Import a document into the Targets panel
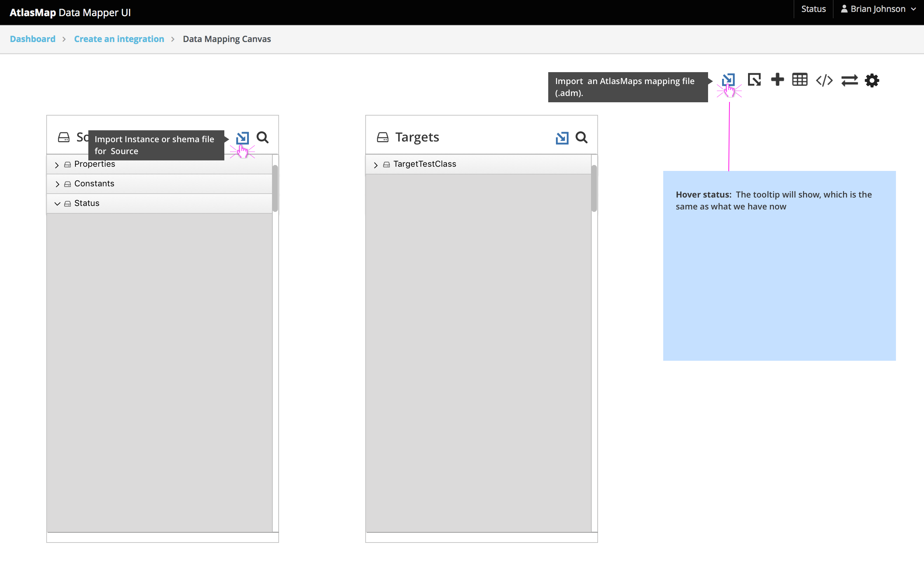 tap(562, 137)
